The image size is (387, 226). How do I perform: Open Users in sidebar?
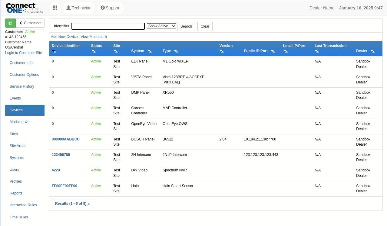pos(25,170)
